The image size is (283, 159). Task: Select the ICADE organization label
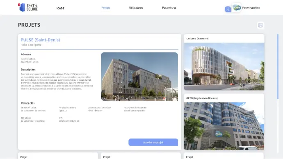(60, 8)
